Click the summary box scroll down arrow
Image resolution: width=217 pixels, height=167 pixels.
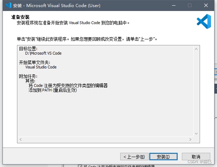pos(196,134)
